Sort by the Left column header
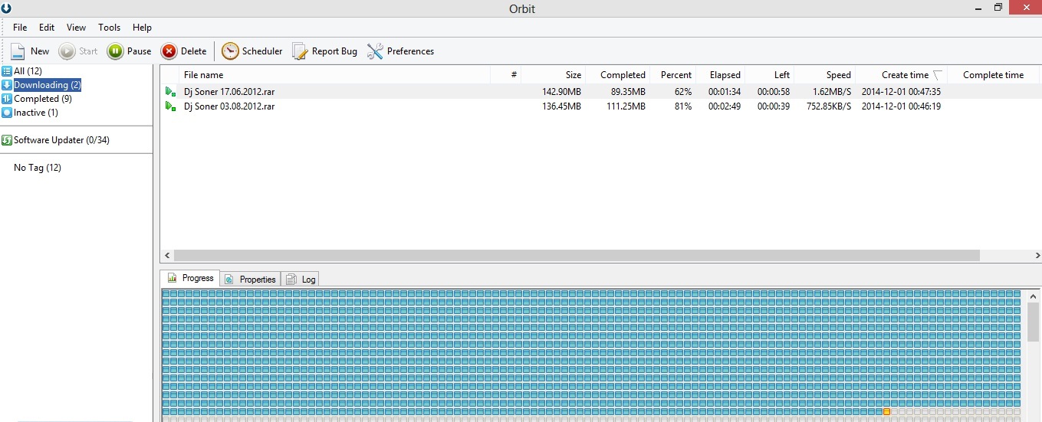The image size is (1042, 422). coord(769,75)
